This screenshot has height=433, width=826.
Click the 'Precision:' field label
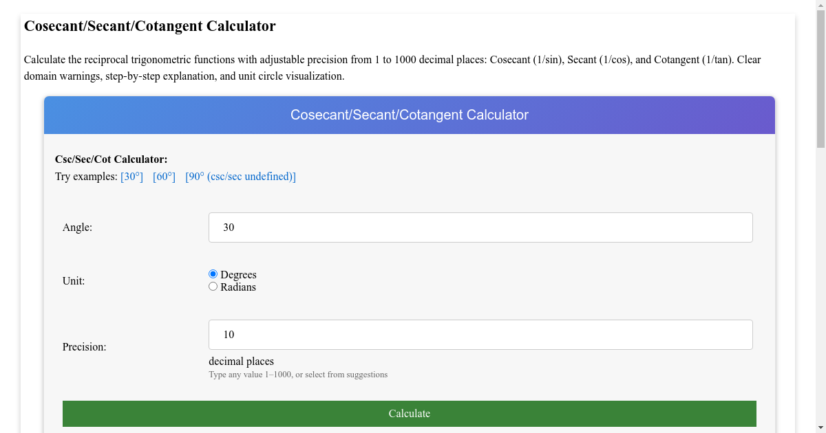click(84, 346)
